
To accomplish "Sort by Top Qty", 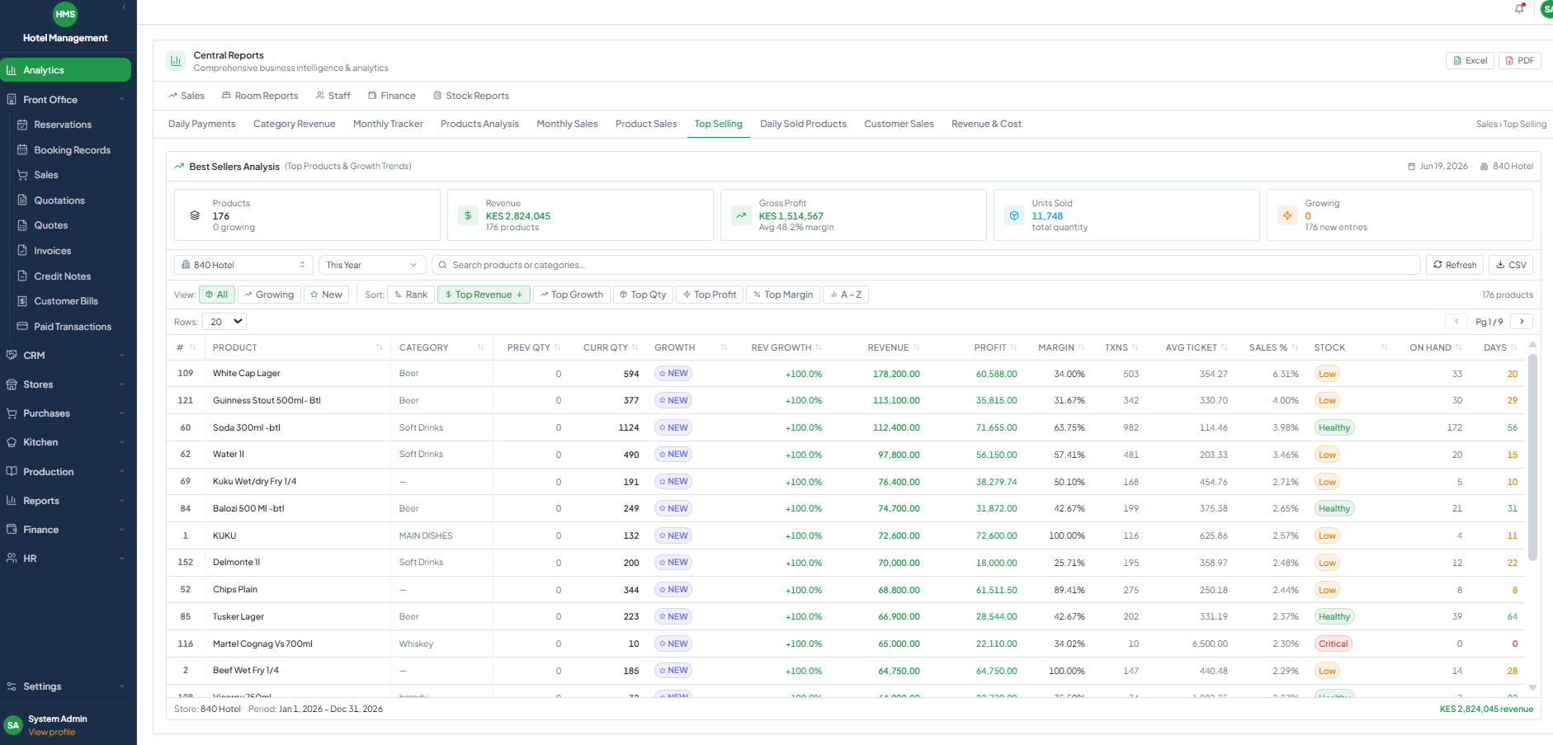I will click(x=643, y=295).
